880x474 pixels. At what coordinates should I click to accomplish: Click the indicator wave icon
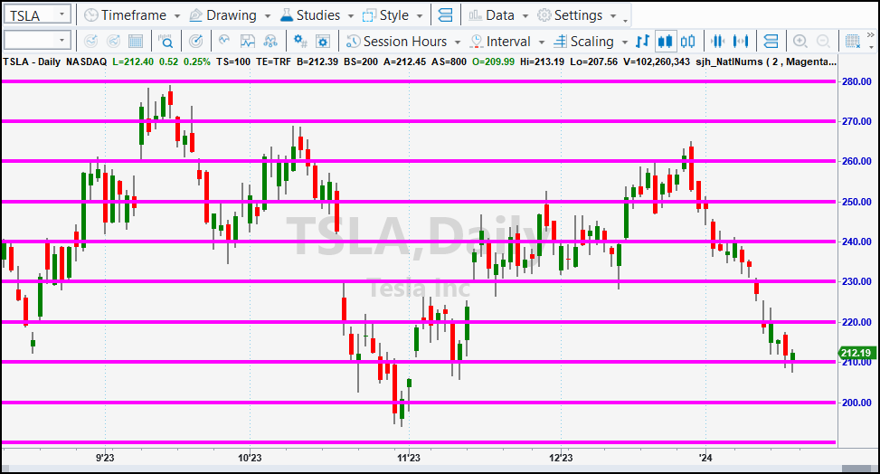224,41
